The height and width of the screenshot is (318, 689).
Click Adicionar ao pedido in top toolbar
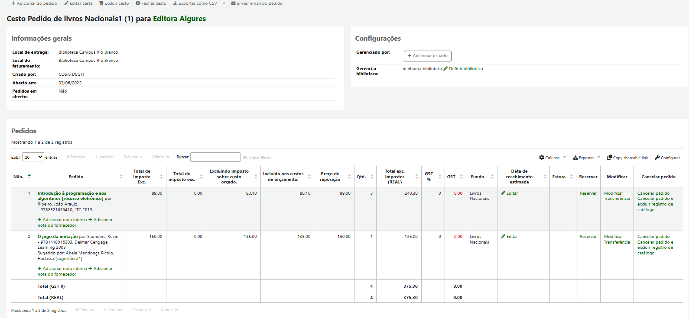[x=35, y=3]
